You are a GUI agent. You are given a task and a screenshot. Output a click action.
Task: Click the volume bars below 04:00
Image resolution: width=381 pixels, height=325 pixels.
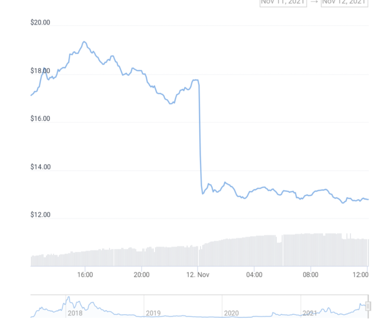[x=254, y=251]
